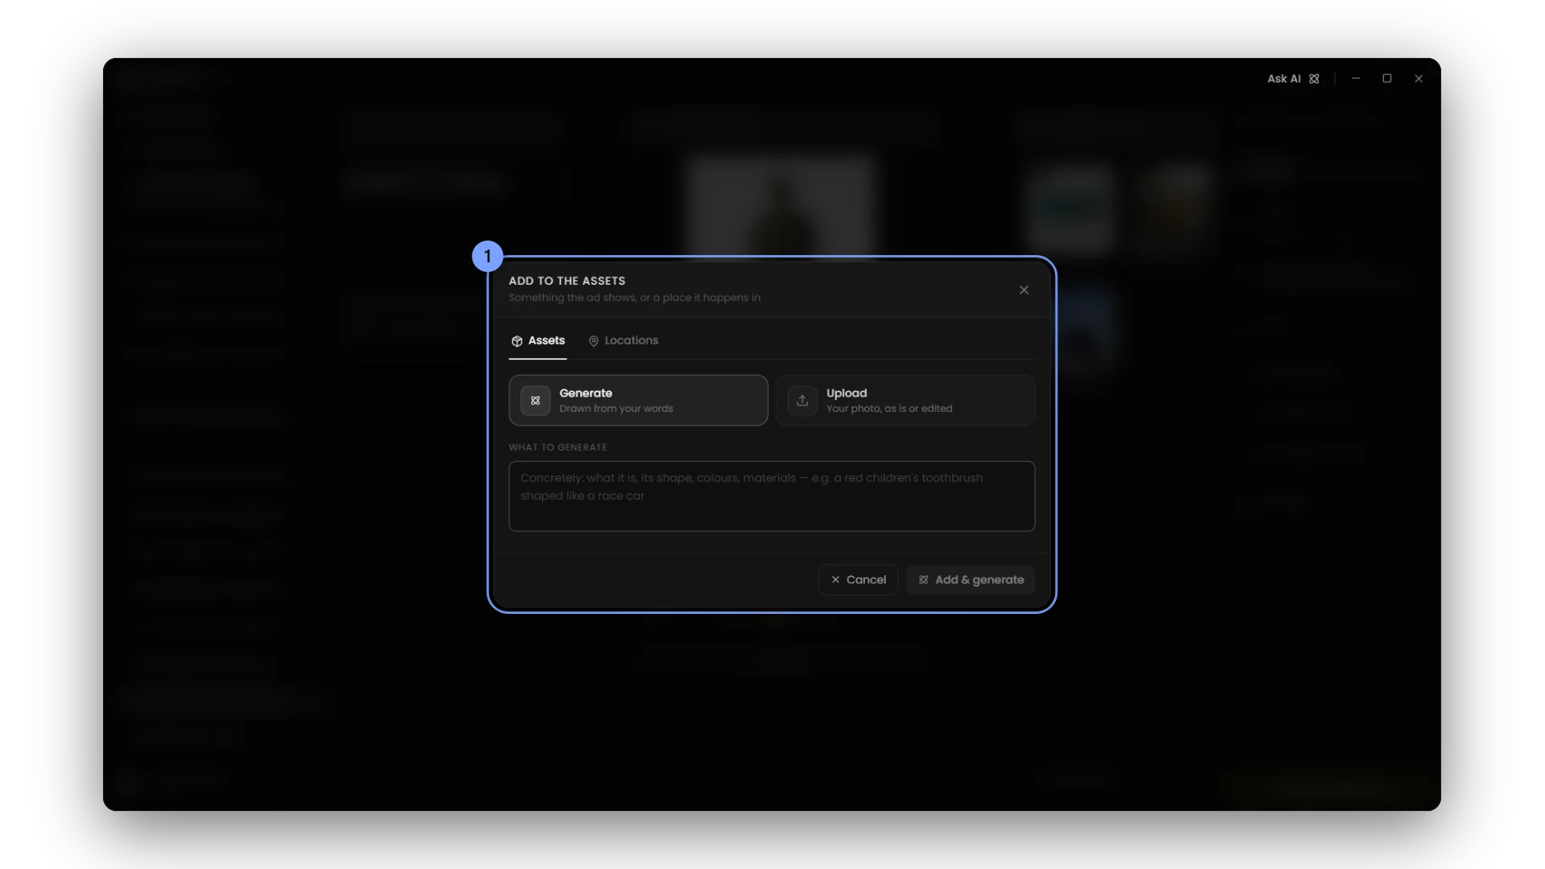Click the Add & generate button
This screenshot has height=869, width=1545.
[970, 580]
